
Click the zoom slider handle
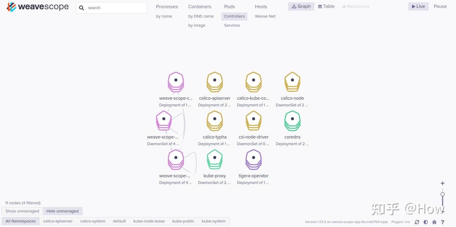click(443, 194)
